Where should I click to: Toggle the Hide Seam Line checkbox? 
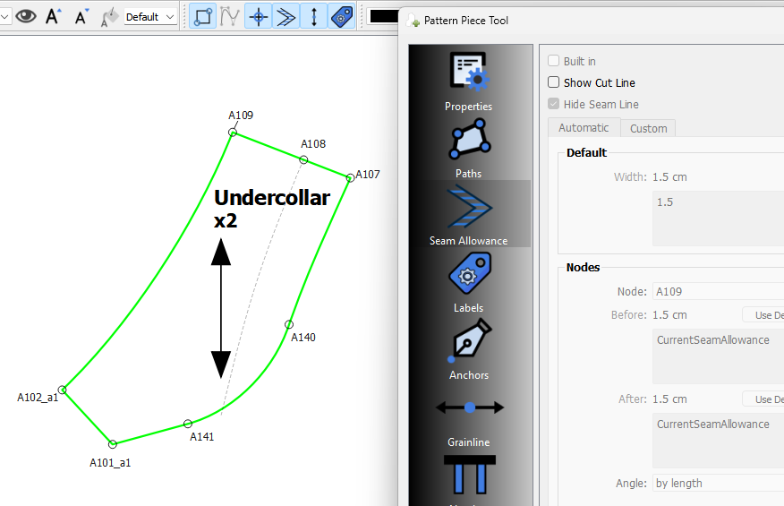(553, 104)
